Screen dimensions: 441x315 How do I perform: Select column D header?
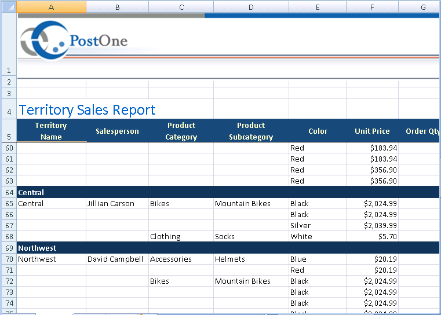tap(251, 7)
